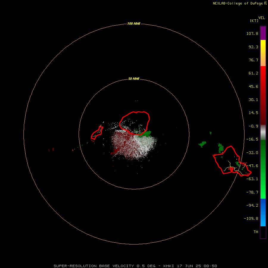Click the 92.3 legend value
Image resolution: width=268 pixels, height=268 pixels.
tap(253, 47)
